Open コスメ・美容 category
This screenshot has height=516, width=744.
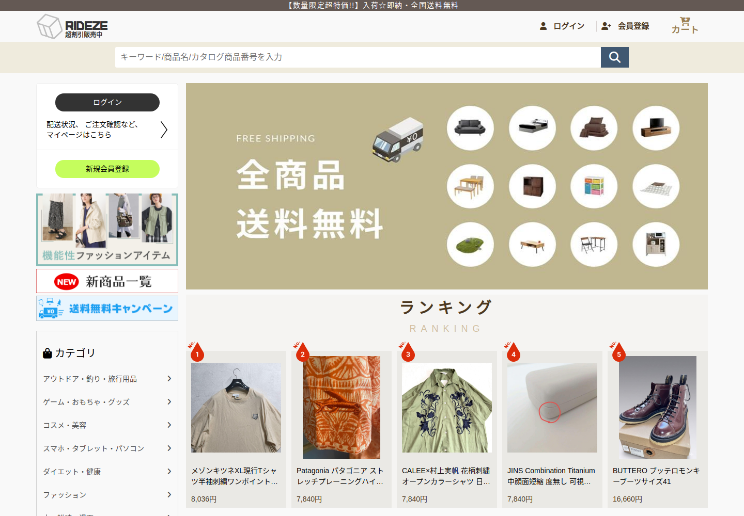(65, 425)
